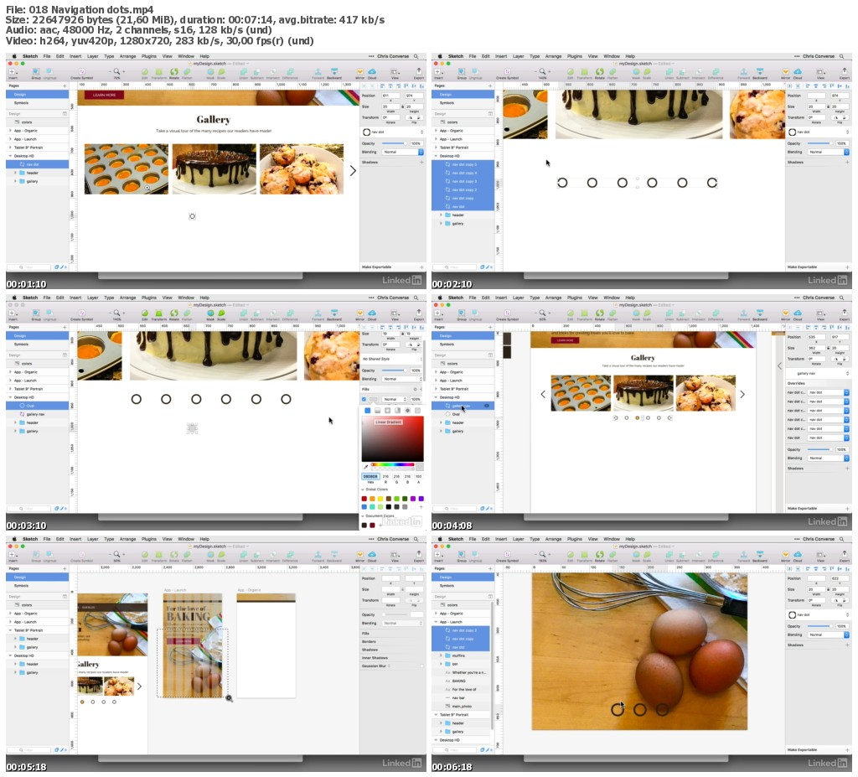Click the Group icon in the 00:01:10 frame toolbar

(x=35, y=72)
